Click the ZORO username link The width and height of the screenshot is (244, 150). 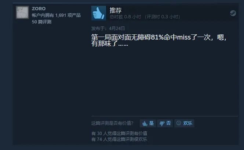39,9
